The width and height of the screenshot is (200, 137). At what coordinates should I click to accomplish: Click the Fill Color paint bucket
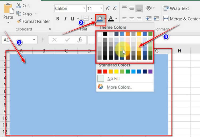100,19
